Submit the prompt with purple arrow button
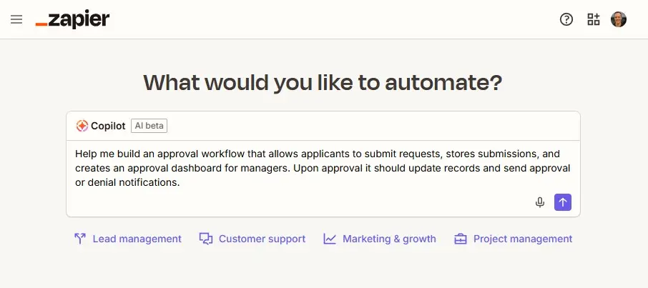The image size is (648, 288). 563,202
